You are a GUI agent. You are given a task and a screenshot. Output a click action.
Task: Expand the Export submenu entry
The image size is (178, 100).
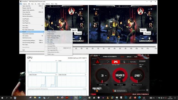coord(32,32)
